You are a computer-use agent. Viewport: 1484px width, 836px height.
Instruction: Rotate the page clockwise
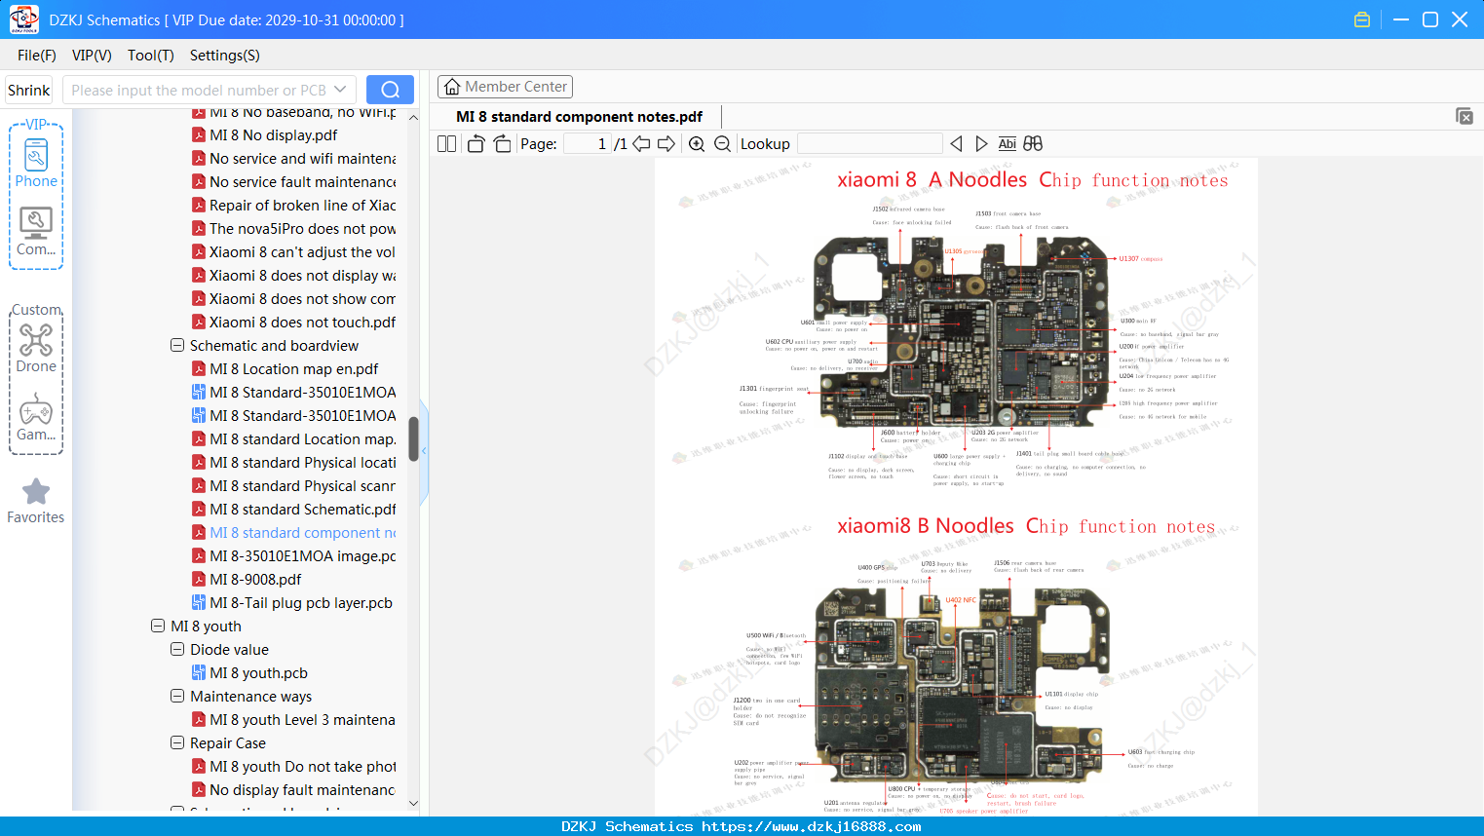pyautogui.click(x=502, y=144)
